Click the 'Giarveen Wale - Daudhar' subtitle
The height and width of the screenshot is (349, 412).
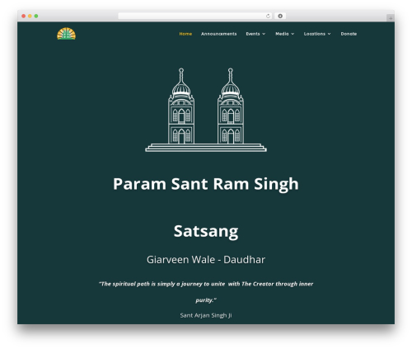click(206, 260)
